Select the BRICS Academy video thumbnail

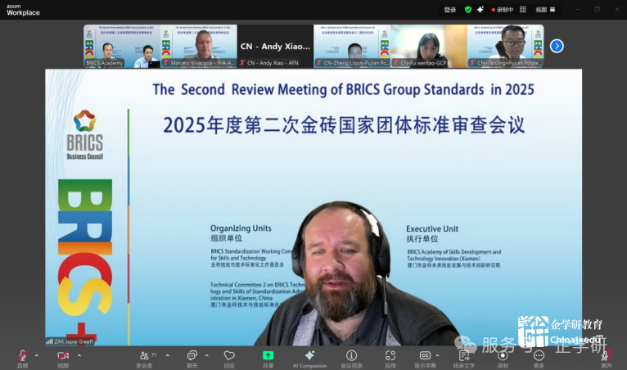(x=122, y=46)
